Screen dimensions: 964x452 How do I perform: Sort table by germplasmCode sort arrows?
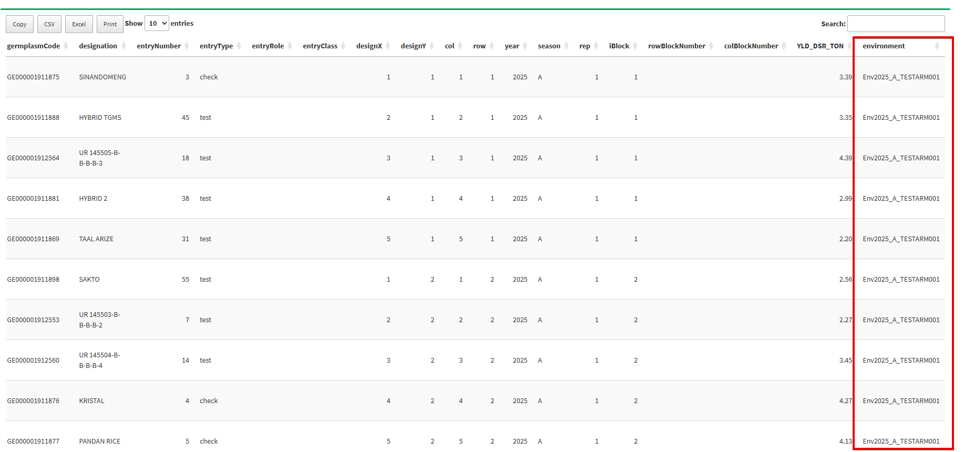click(66, 46)
